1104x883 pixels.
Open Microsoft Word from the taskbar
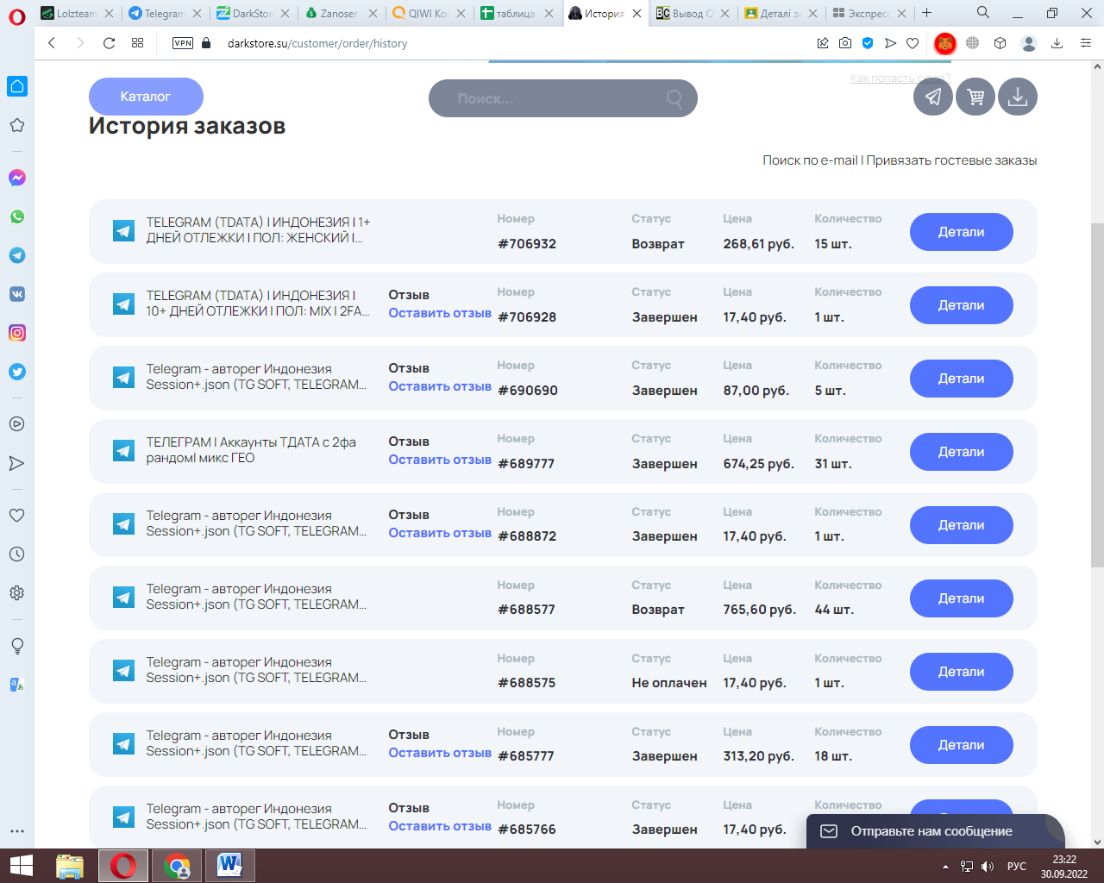(x=229, y=866)
